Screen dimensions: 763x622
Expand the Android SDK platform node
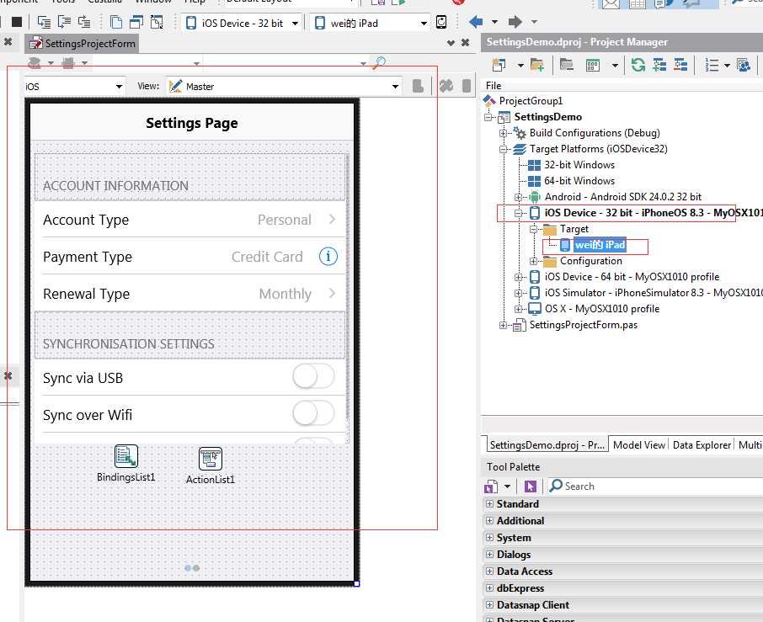pos(518,197)
